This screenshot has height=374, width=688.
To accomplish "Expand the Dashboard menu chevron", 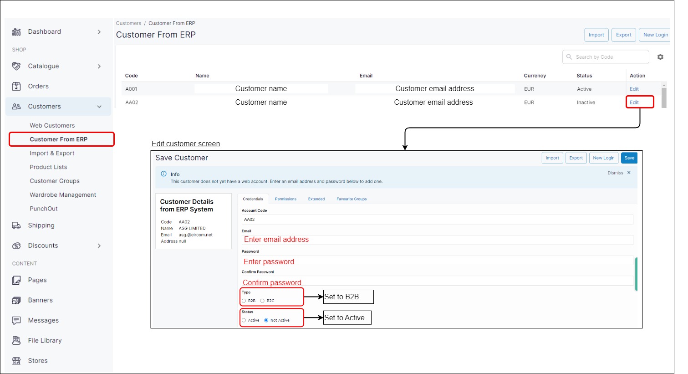I will [99, 32].
